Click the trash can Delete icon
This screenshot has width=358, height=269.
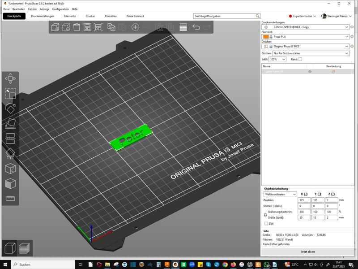[77, 27]
